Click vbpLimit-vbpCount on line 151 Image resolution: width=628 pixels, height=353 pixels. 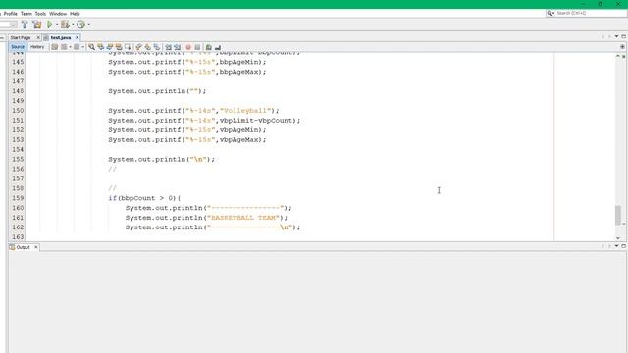257,121
